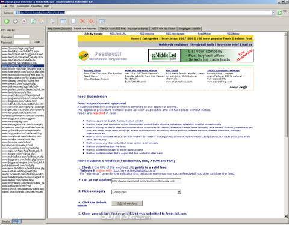289x225 pixels.
Task: Click the gray Forward arrow icon
Action: point(16,21)
